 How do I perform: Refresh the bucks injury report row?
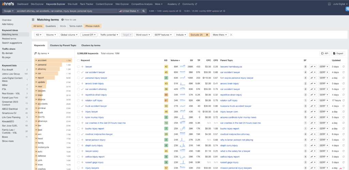coord(344,128)
